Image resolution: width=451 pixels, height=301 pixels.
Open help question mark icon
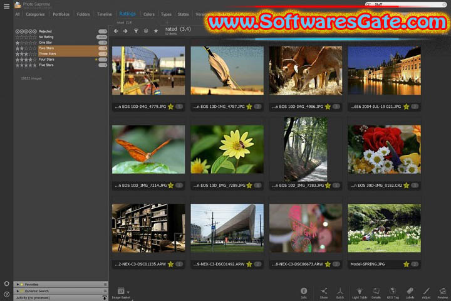pyautogui.click(x=7, y=294)
